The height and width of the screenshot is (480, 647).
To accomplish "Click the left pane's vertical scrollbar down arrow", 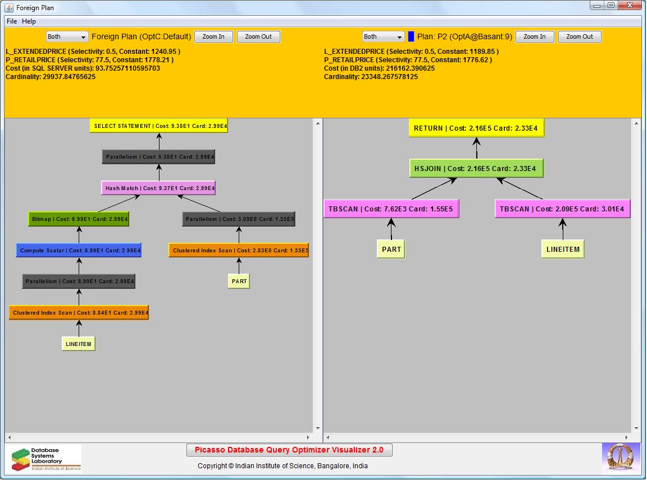I will [318, 428].
